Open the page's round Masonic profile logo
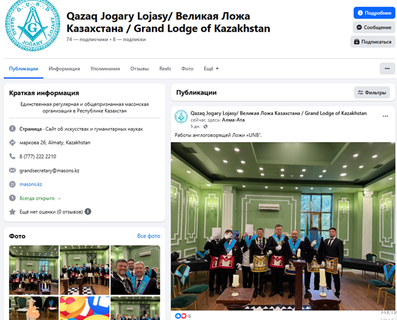This screenshot has height=320, width=397. point(32,26)
